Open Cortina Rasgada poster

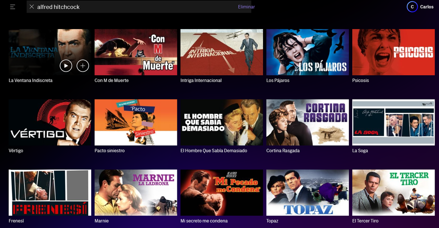308,122
